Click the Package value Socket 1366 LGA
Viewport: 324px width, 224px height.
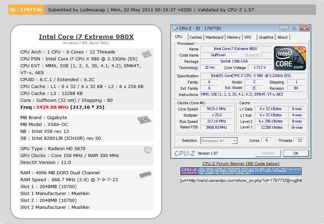(236, 61)
